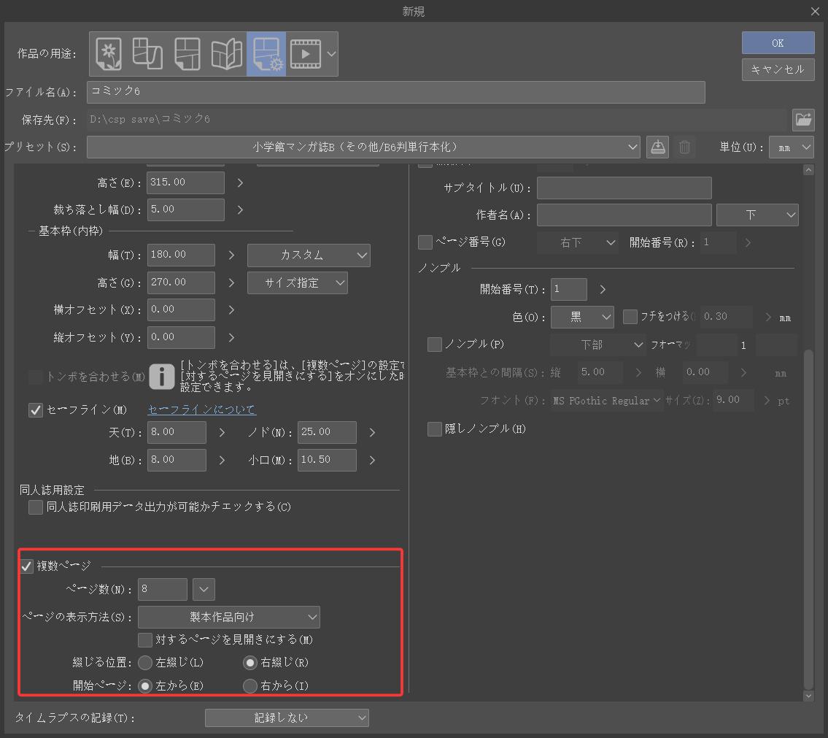Click the browse save folder icon
The height and width of the screenshot is (738, 828).
pyautogui.click(x=803, y=119)
